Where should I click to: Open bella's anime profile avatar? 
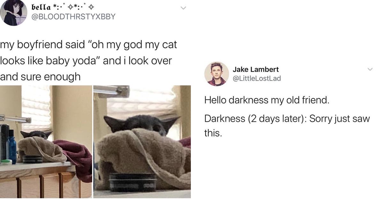(x=14, y=13)
